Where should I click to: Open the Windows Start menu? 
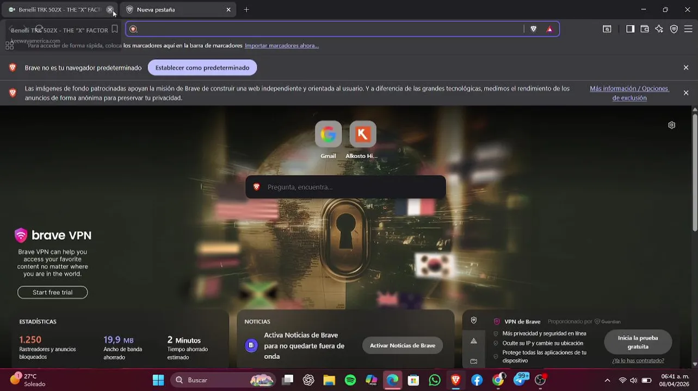tap(158, 380)
